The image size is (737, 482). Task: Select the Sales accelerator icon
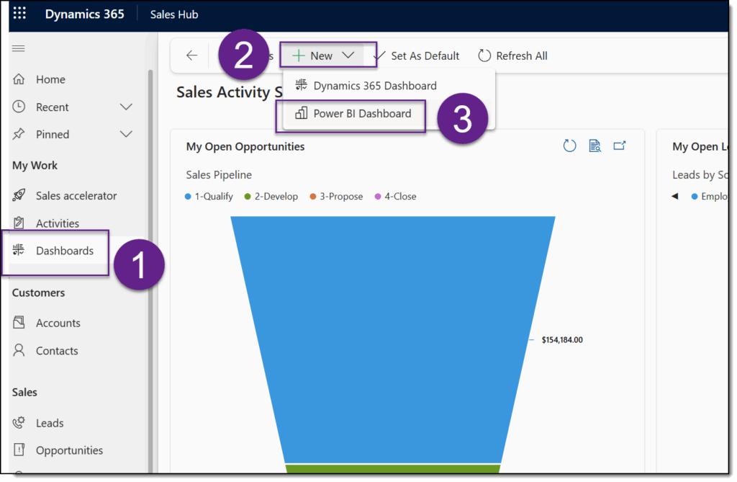[19, 195]
